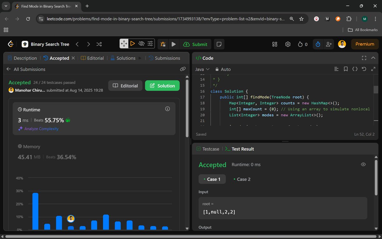Click avatar marker on distribution chart
The height and width of the screenshot is (239, 382).
tap(71, 219)
